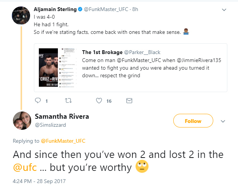Click the retweet arrows icon
Image resolution: width=238 pixels, height=188 pixels.
click(68, 100)
